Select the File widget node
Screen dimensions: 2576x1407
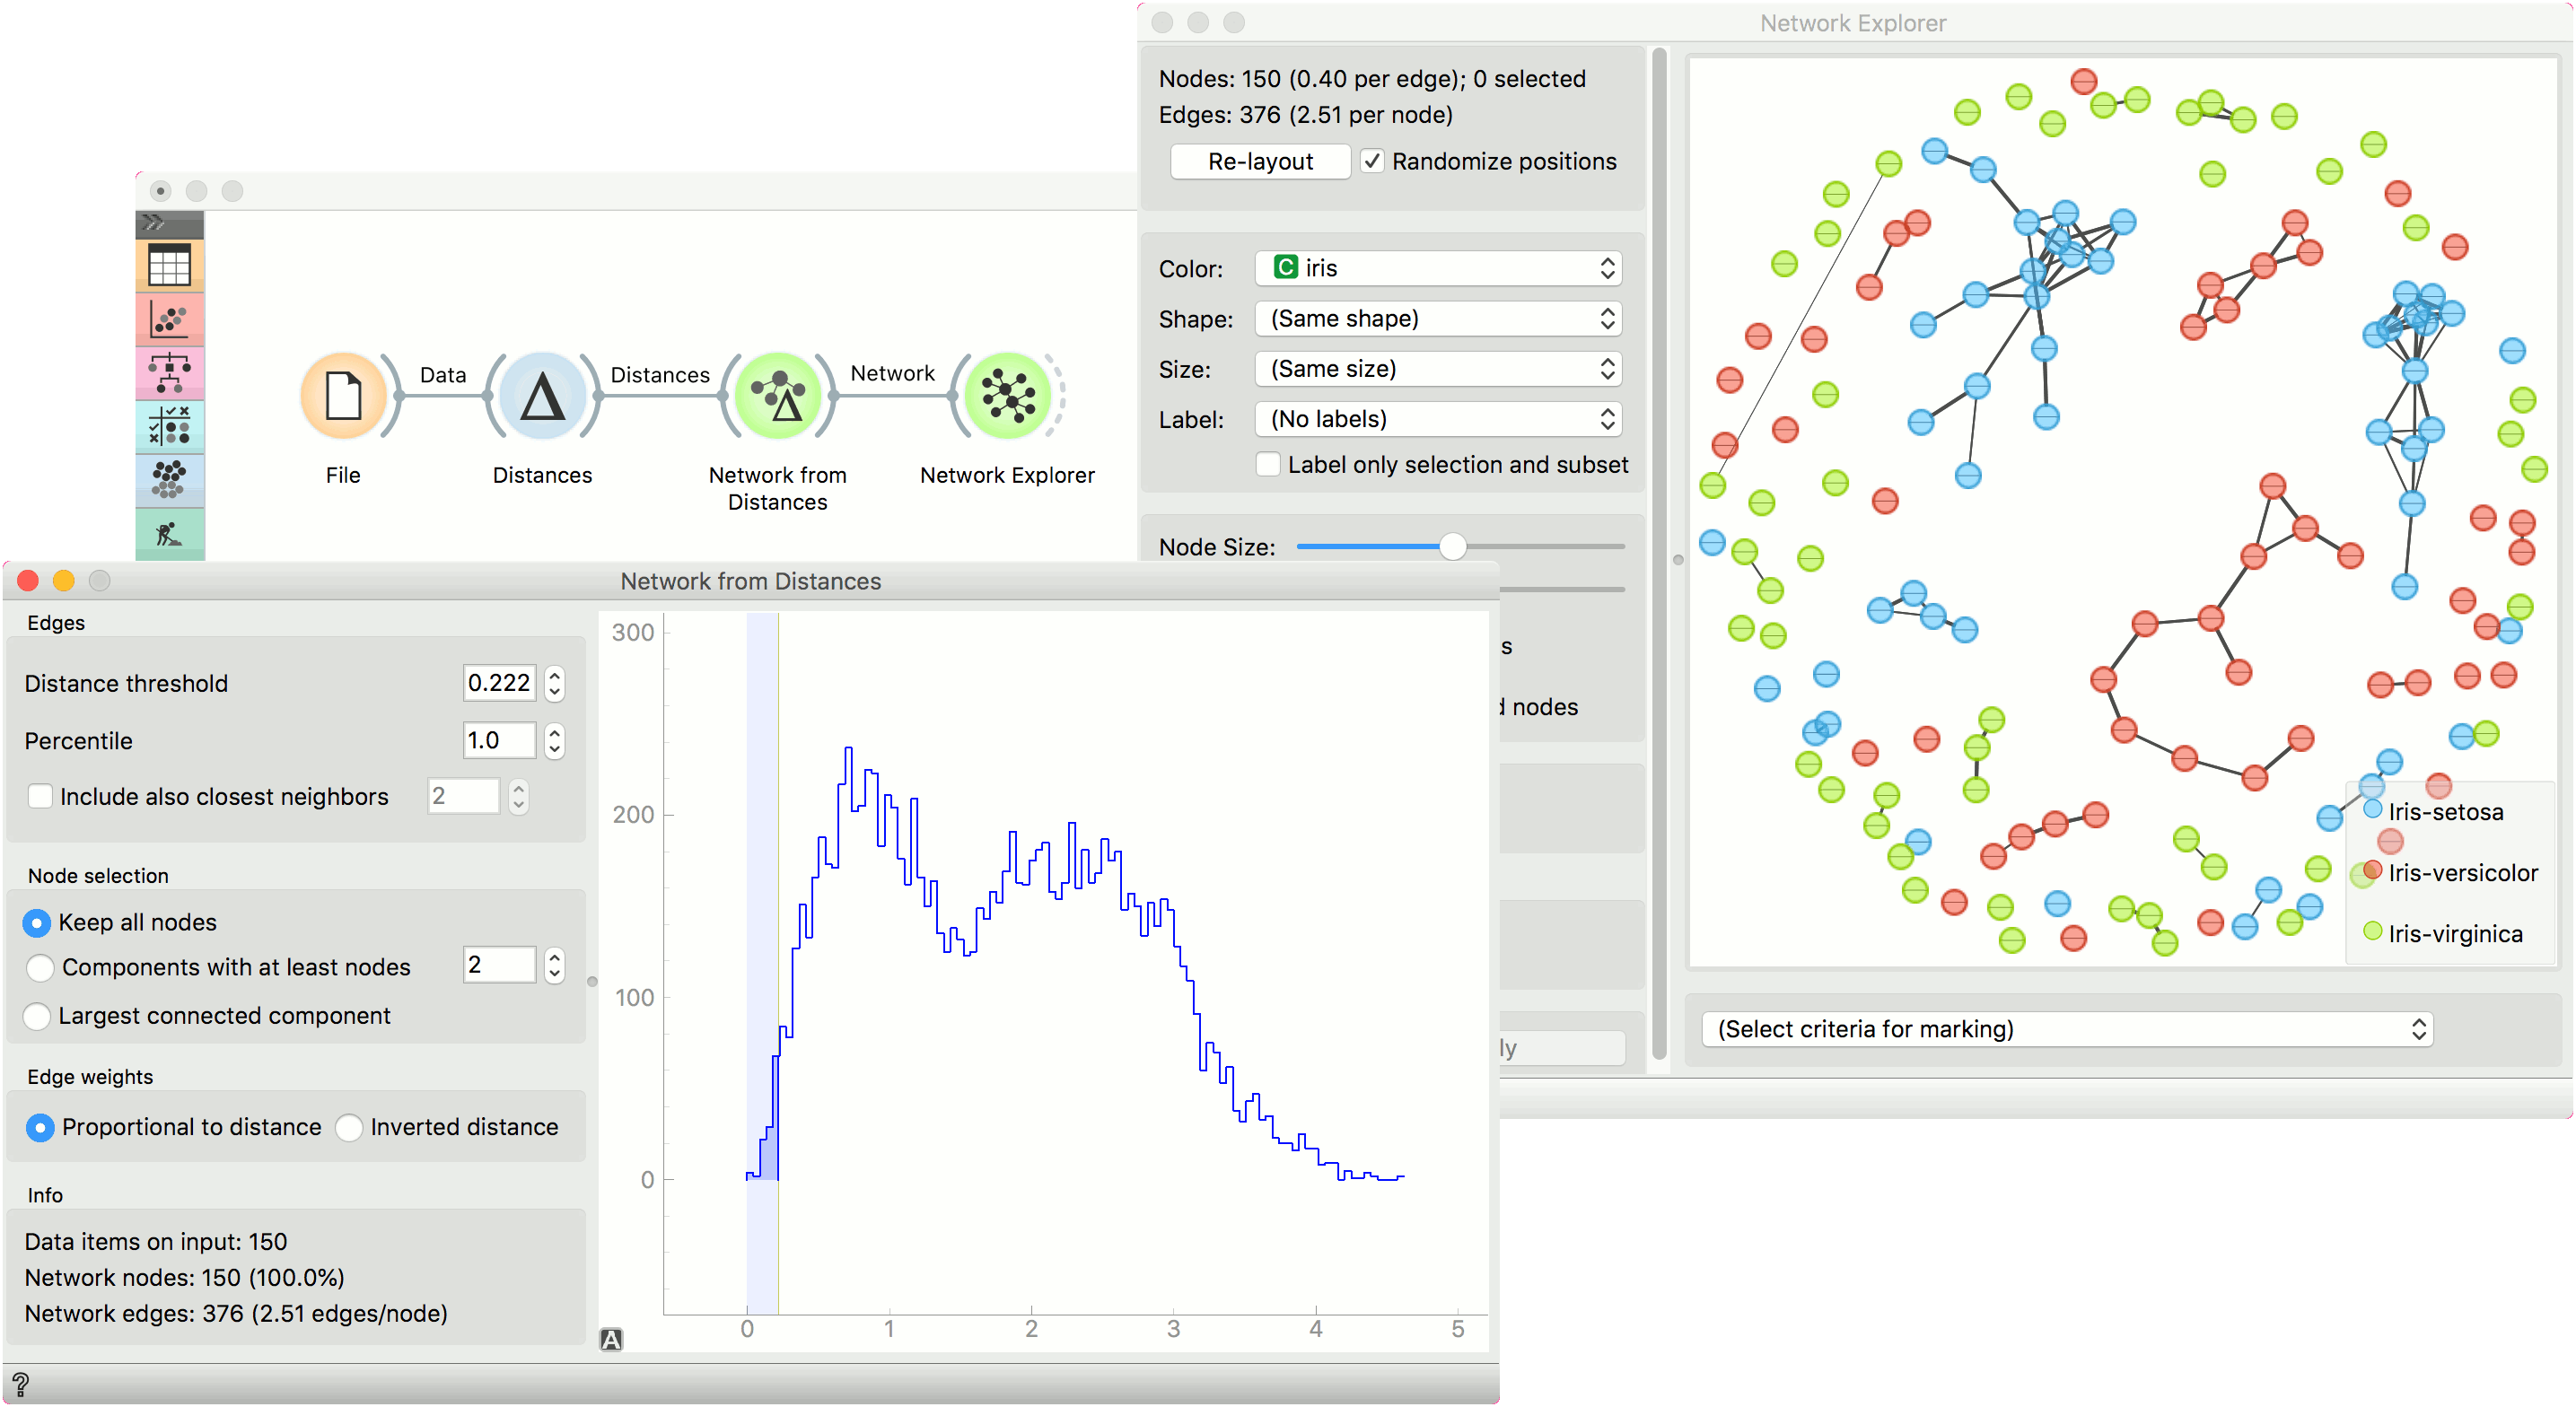pyautogui.click(x=343, y=396)
